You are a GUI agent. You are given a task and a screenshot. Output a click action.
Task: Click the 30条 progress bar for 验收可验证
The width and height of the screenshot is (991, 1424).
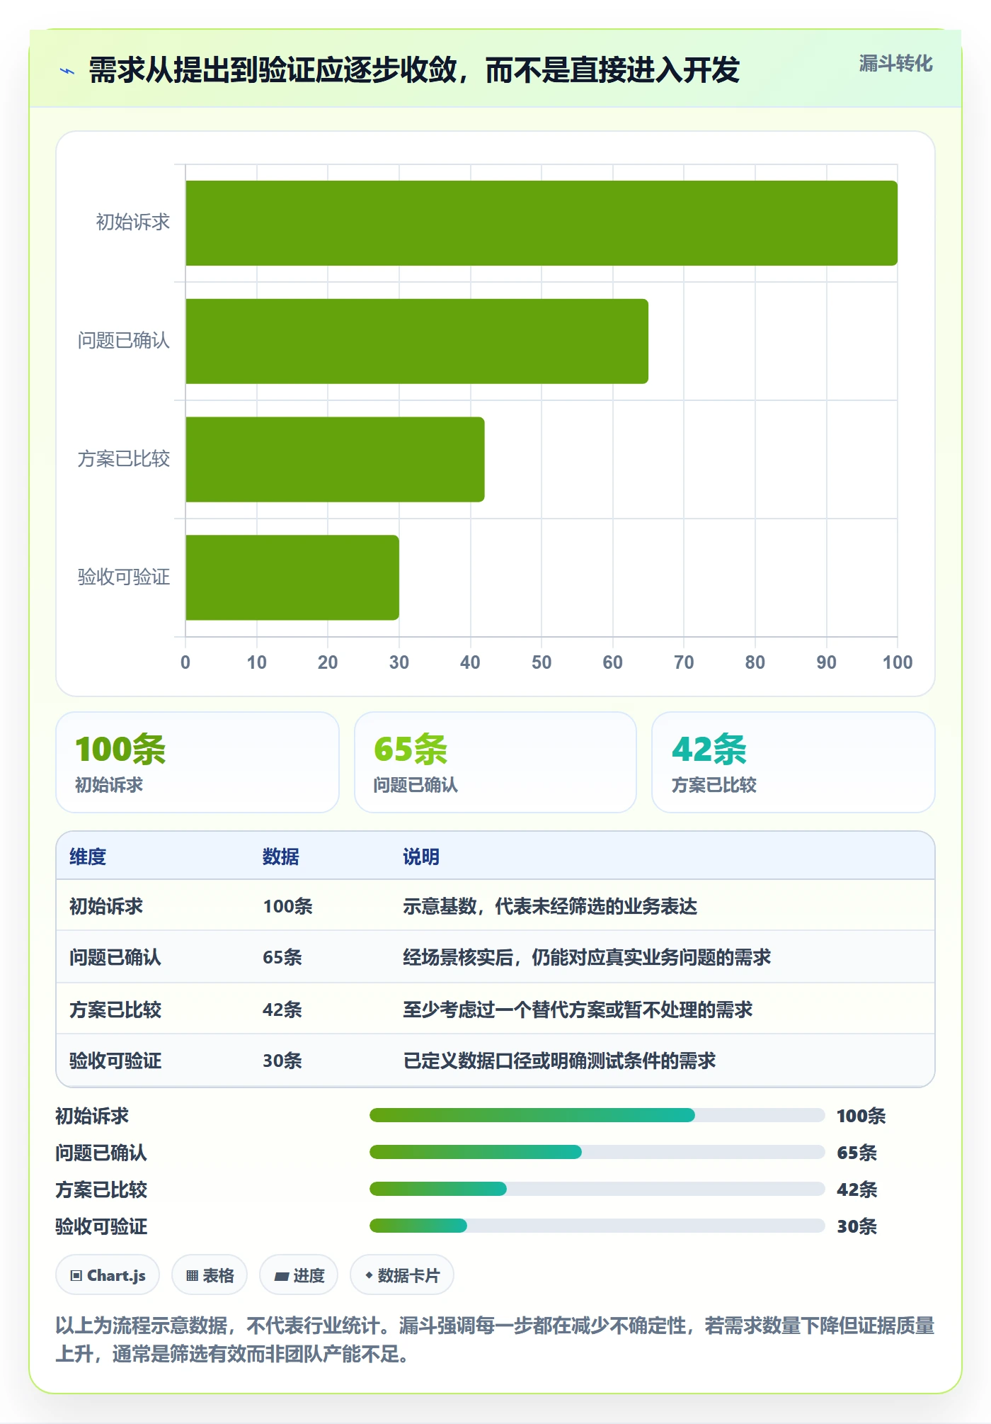pyautogui.click(x=597, y=1226)
